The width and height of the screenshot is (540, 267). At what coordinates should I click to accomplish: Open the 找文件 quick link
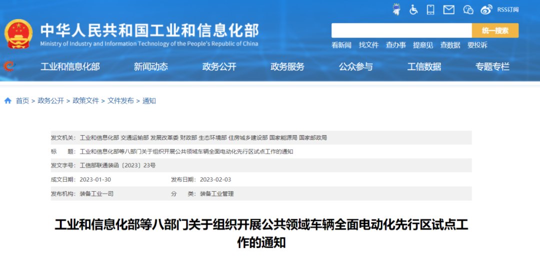tap(368, 45)
